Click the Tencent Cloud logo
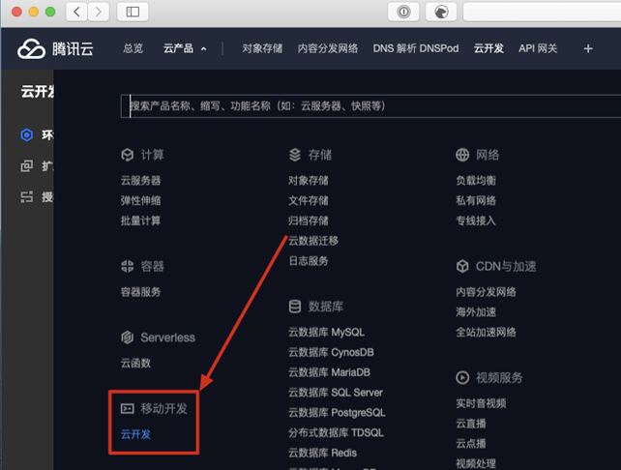This screenshot has width=621, height=470. 55,48
